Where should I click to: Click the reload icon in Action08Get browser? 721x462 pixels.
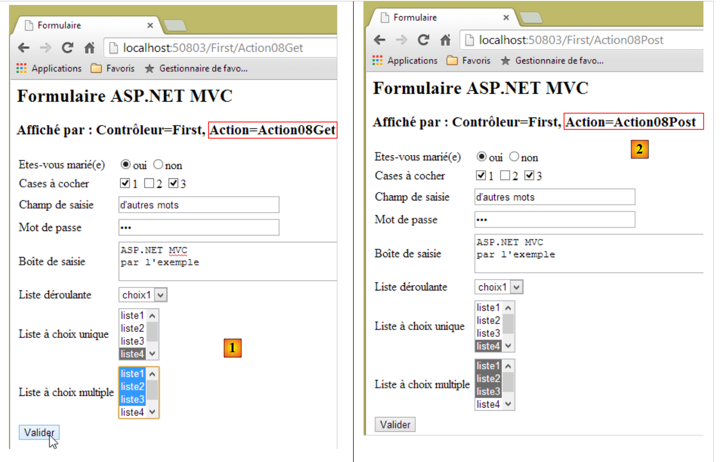(67, 48)
